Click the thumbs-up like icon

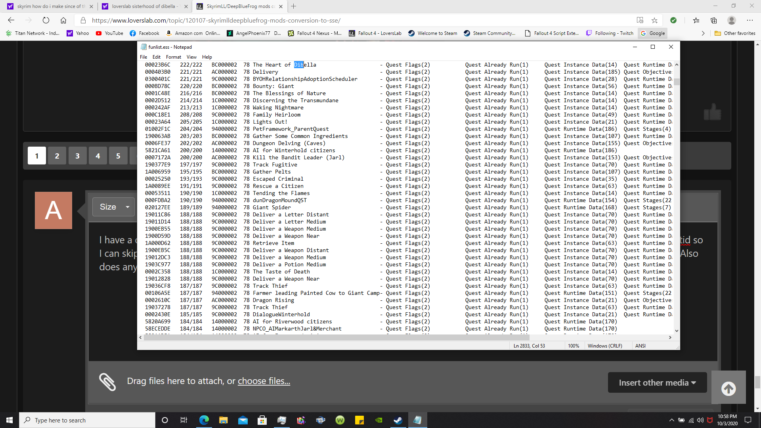click(x=712, y=112)
